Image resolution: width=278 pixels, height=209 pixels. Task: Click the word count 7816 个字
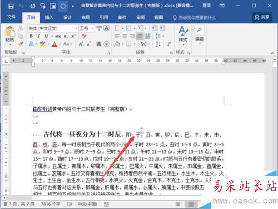tap(51, 204)
